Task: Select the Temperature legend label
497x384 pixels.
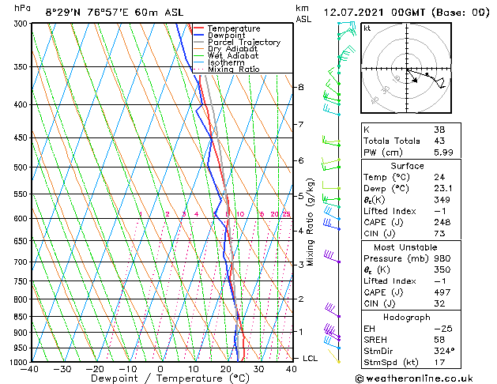Action: (234, 28)
